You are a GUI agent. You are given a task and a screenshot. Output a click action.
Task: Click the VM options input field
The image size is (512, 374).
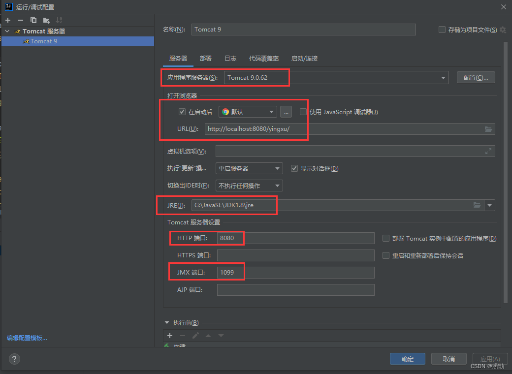tap(355, 151)
